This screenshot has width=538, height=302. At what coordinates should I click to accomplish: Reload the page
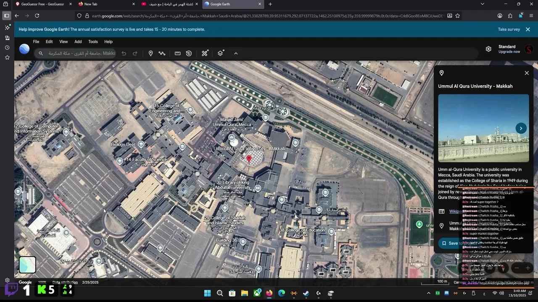click(x=37, y=16)
